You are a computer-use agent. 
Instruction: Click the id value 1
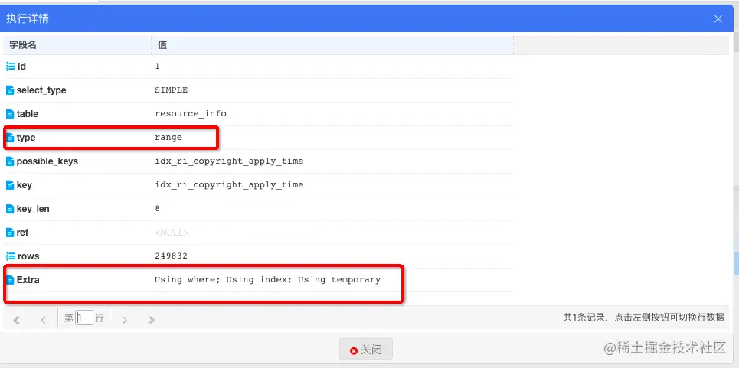click(158, 67)
